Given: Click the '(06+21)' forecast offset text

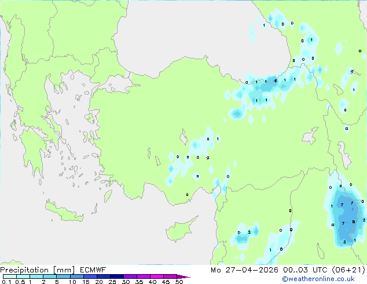Looking at the screenshot, I should point(348,270).
